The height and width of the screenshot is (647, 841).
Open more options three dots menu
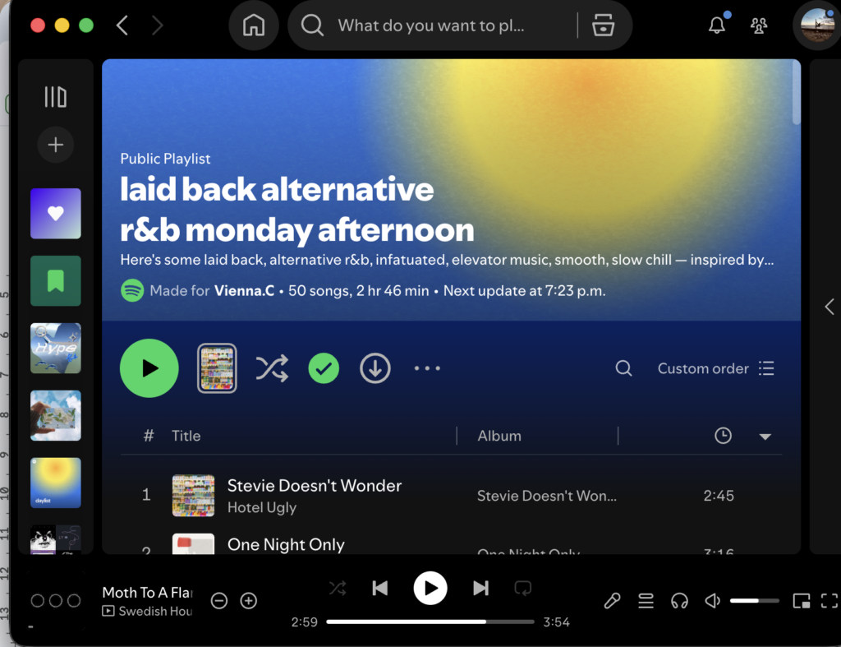click(427, 368)
